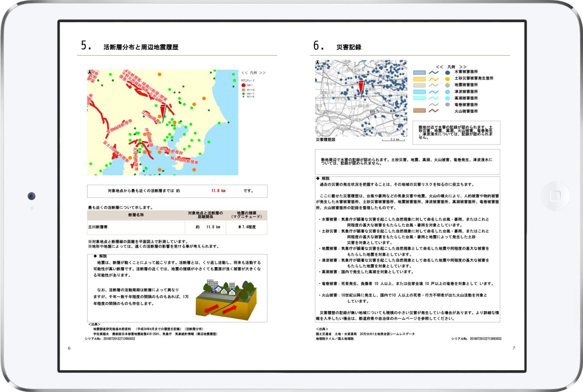Click the serial number on page 7
The height and width of the screenshot is (392, 583).
(476, 339)
